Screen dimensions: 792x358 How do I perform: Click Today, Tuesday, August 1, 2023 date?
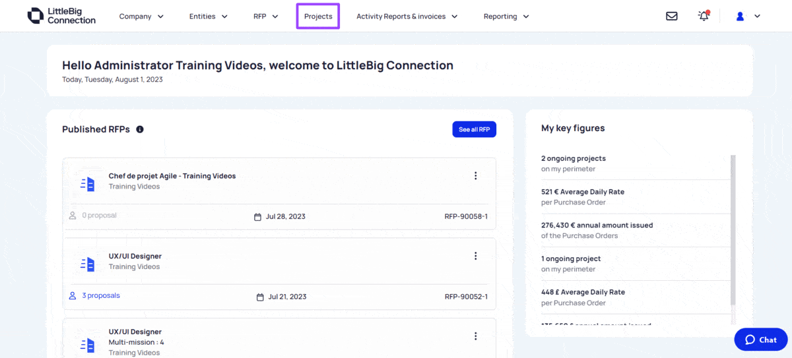point(112,80)
